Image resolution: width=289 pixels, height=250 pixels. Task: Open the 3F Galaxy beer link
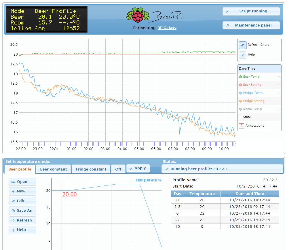[x=167, y=28]
